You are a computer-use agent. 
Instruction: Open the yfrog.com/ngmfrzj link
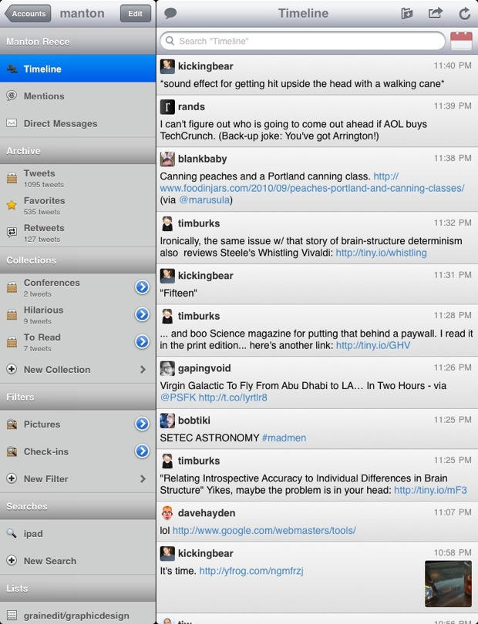[251, 571]
